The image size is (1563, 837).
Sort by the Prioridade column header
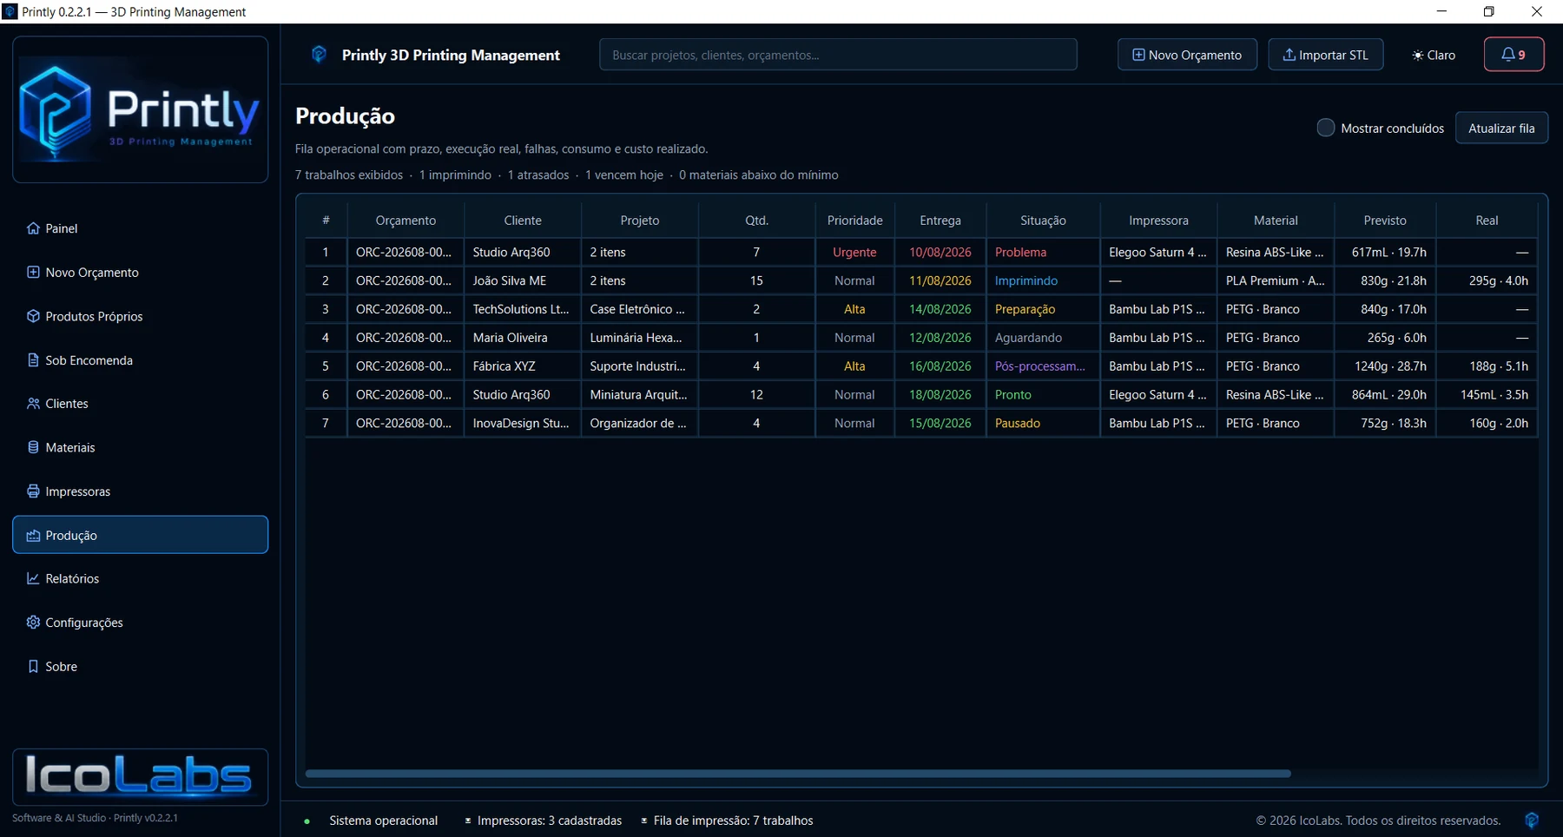point(854,221)
